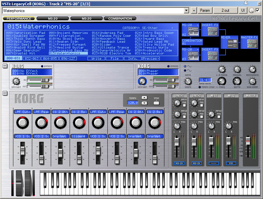Toggle the tempo SYNC button
The height and width of the screenshot is (199, 263).
click(156, 103)
